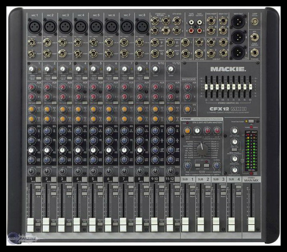Click the red effects Clip LED

point(187,123)
